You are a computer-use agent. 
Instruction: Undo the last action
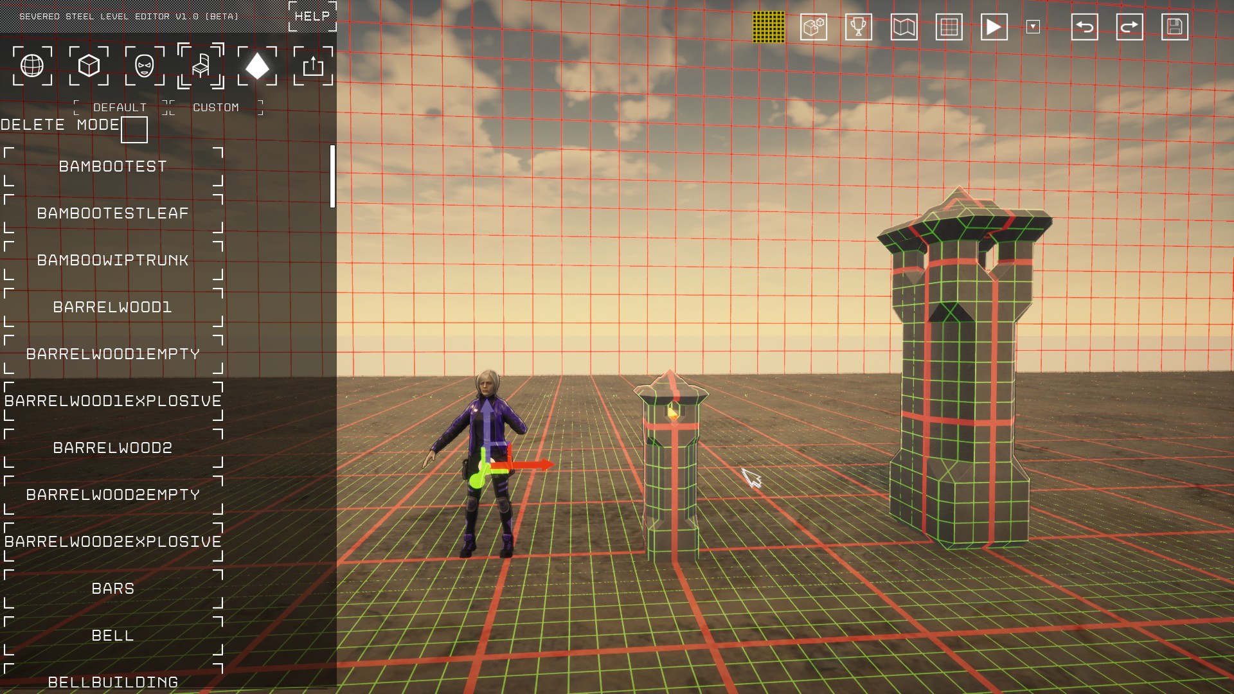(1084, 27)
